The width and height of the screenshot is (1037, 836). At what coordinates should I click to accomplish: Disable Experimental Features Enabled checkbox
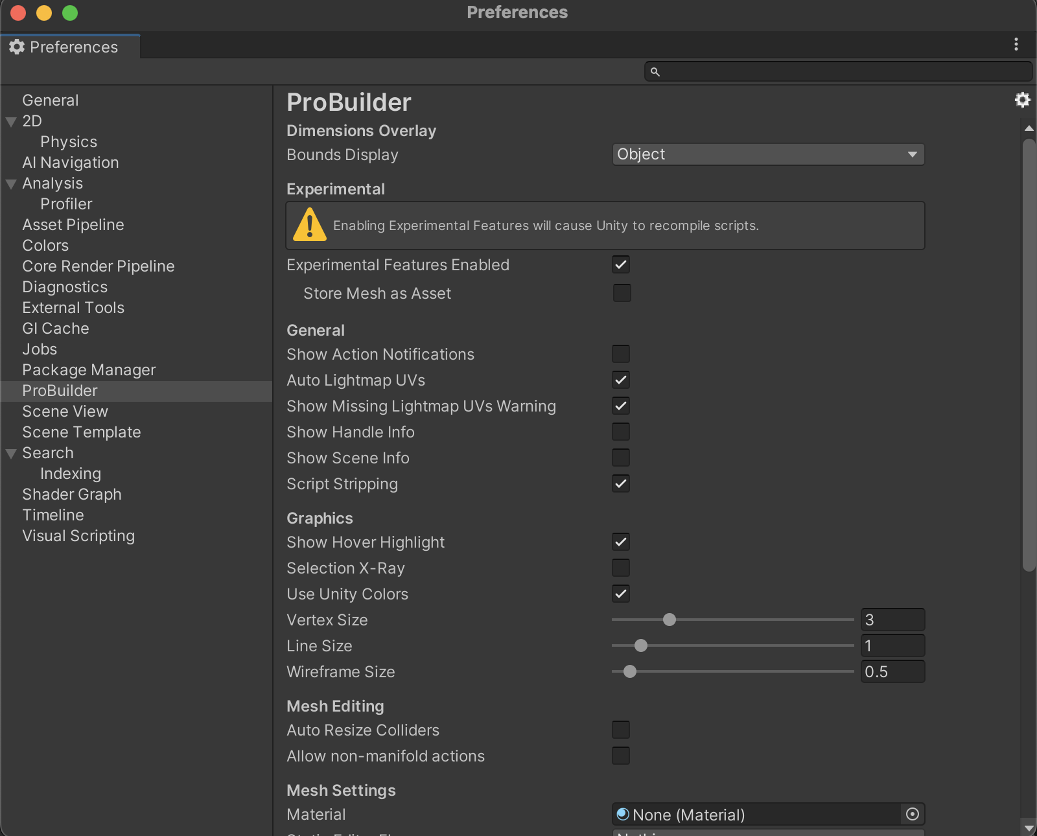coord(621,264)
